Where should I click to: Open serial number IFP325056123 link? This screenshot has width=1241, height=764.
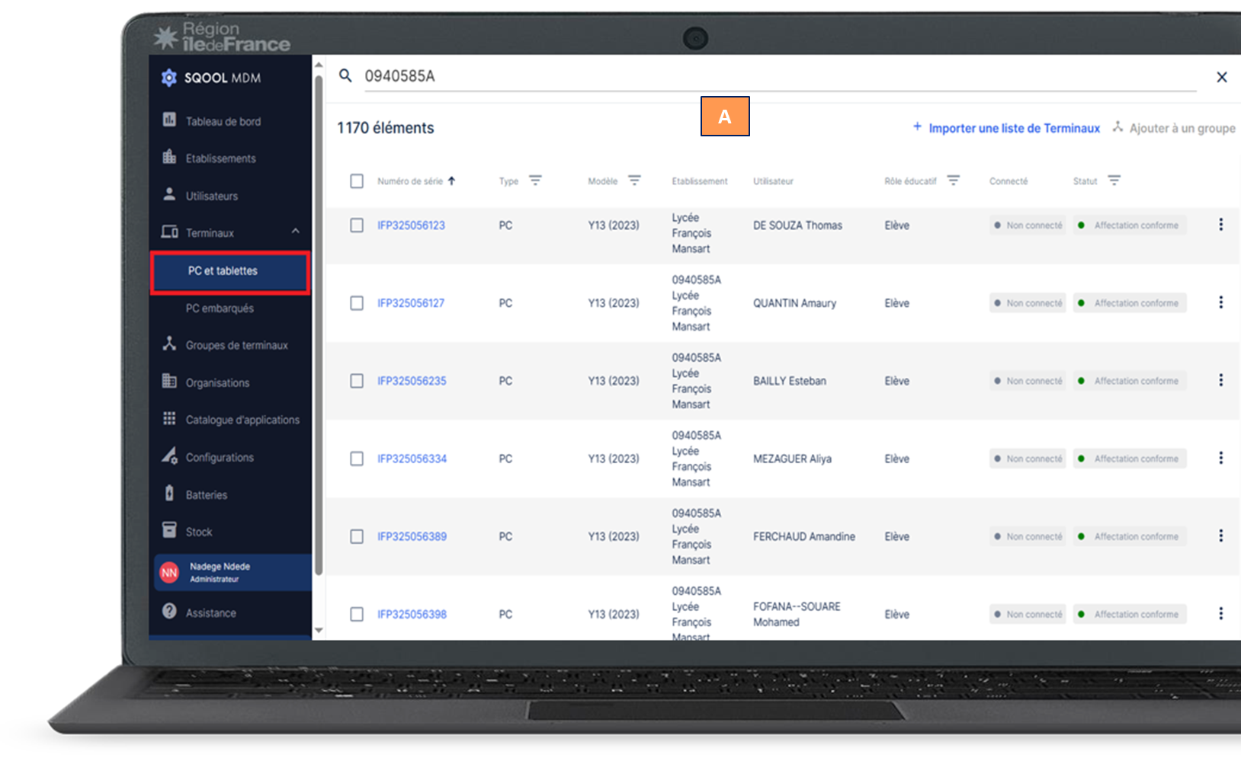point(411,225)
